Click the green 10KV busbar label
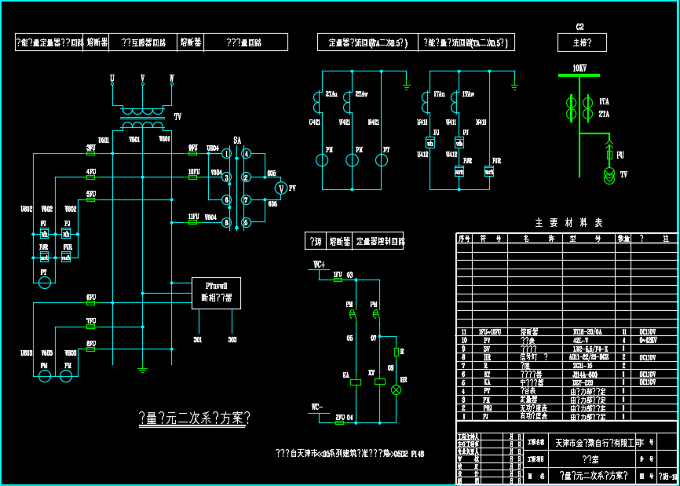This screenshot has width=680, height=486. click(579, 68)
